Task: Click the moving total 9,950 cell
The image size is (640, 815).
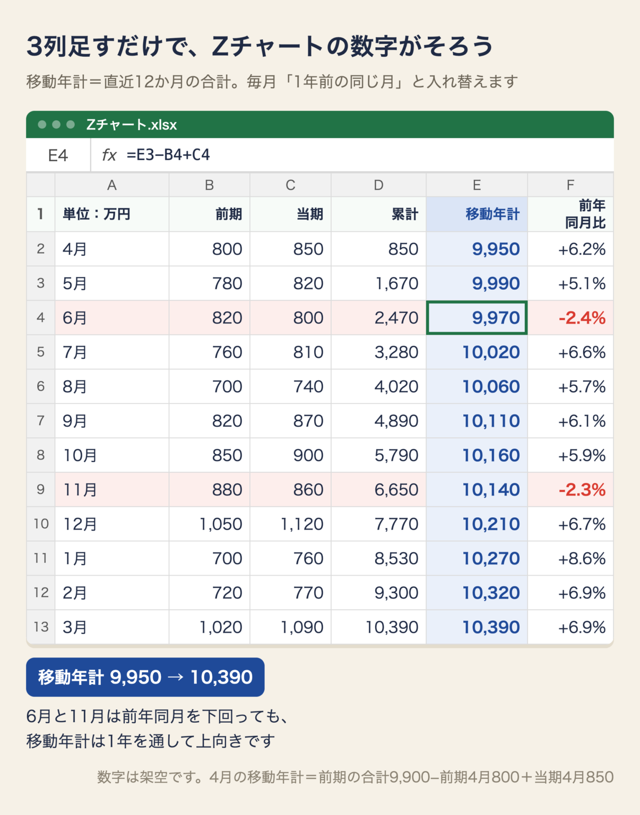Action: (x=477, y=249)
